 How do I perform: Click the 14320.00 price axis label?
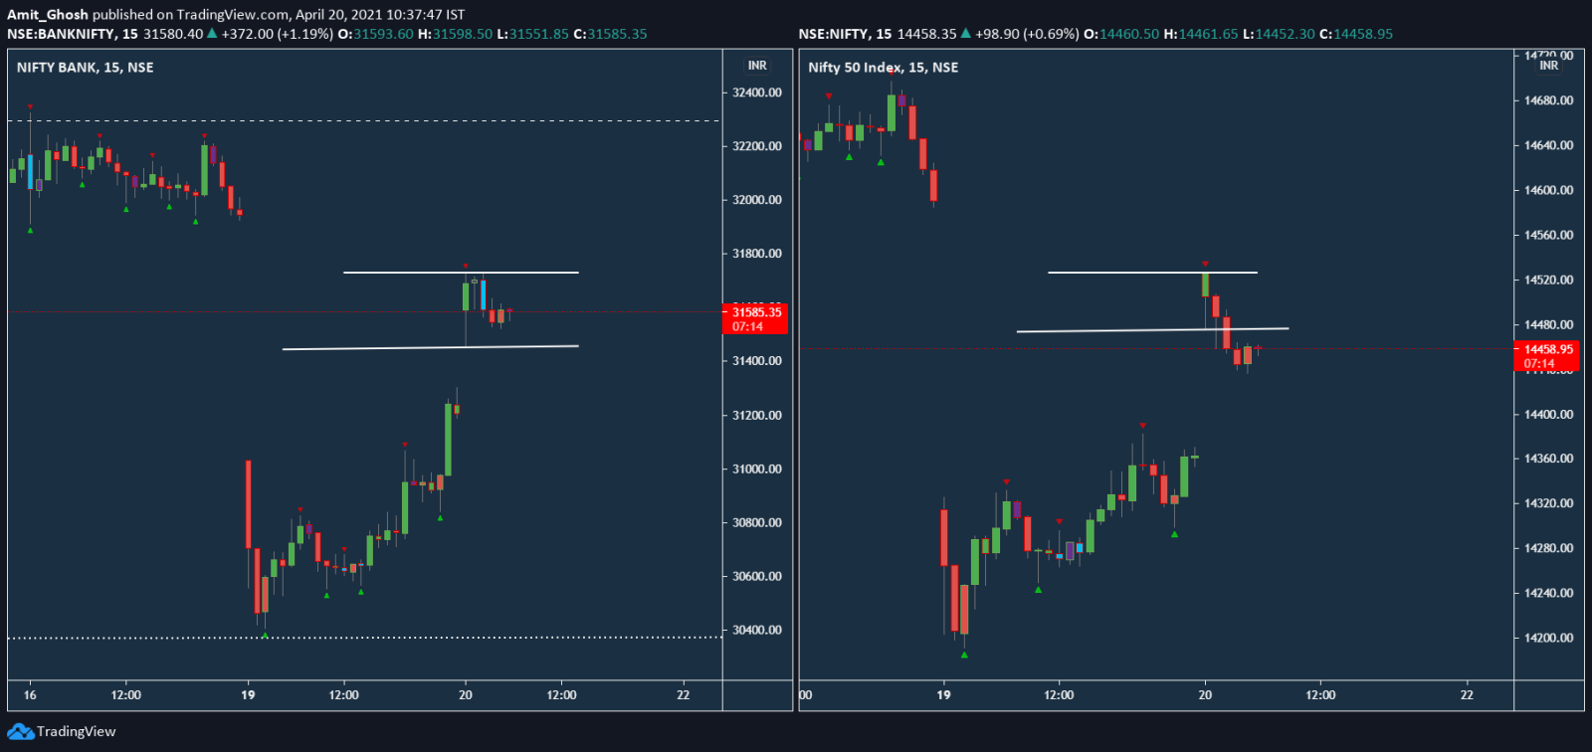1549,503
